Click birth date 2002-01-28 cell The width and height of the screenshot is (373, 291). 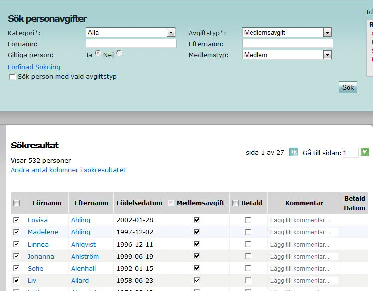[x=135, y=220]
